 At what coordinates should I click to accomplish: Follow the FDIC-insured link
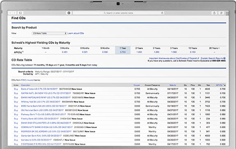coord(27,80)
